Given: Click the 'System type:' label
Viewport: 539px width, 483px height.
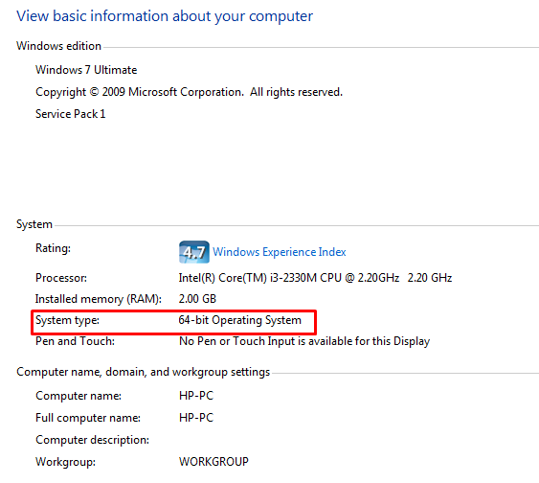Looking at the screenshot, I should (67, 321).
